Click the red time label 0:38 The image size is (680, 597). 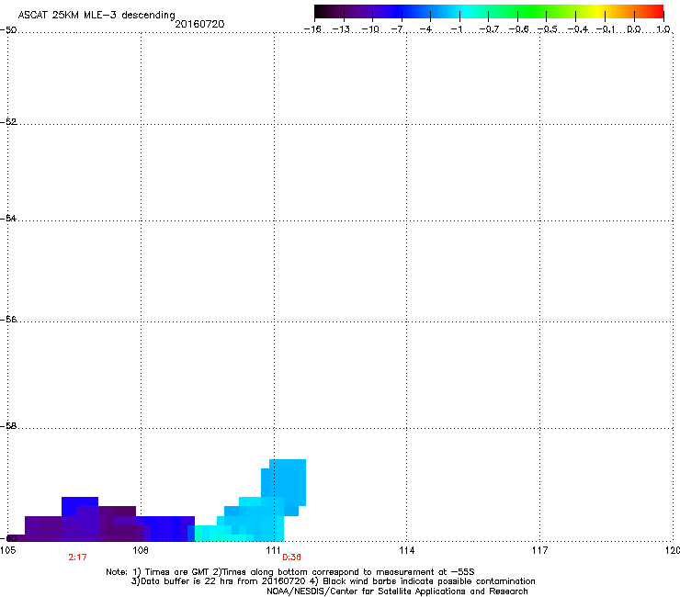[291, 558]
